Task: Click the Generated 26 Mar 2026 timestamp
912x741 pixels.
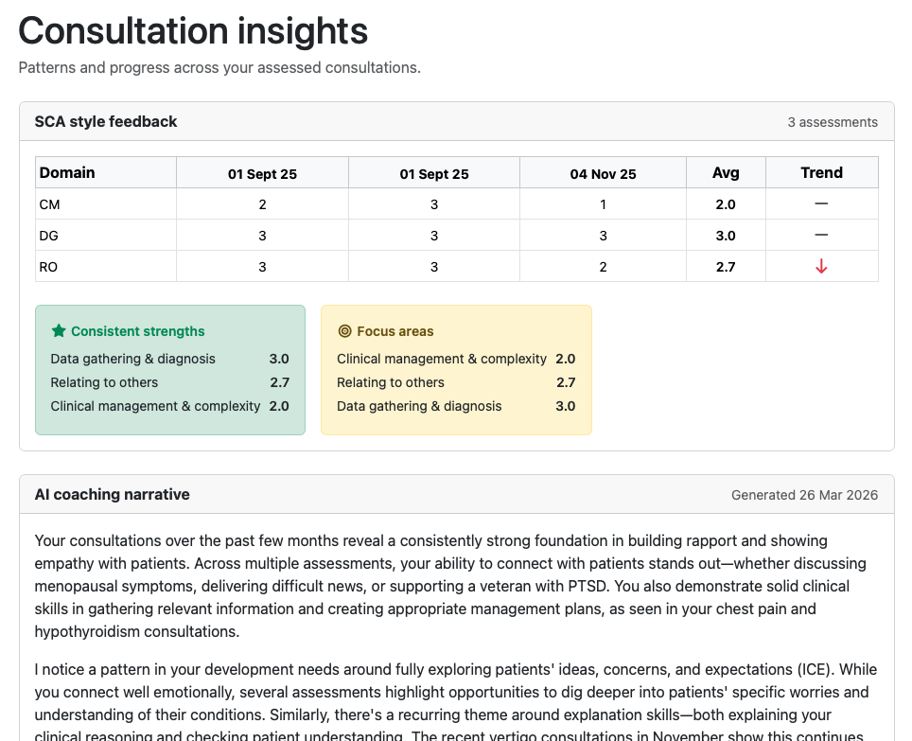Action: [x=804, y=495]
